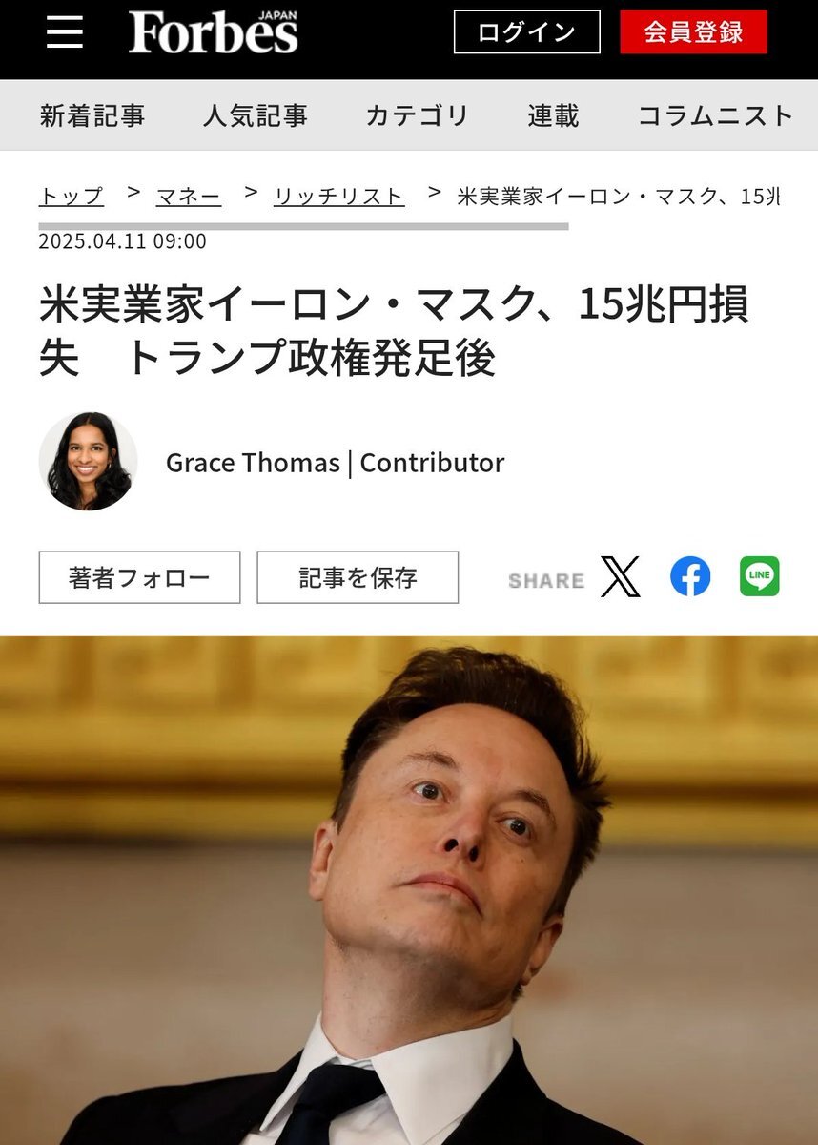Screen dimensions: 818x1145
Task: Save the article with 記事を保存
Action: point(358,577)
